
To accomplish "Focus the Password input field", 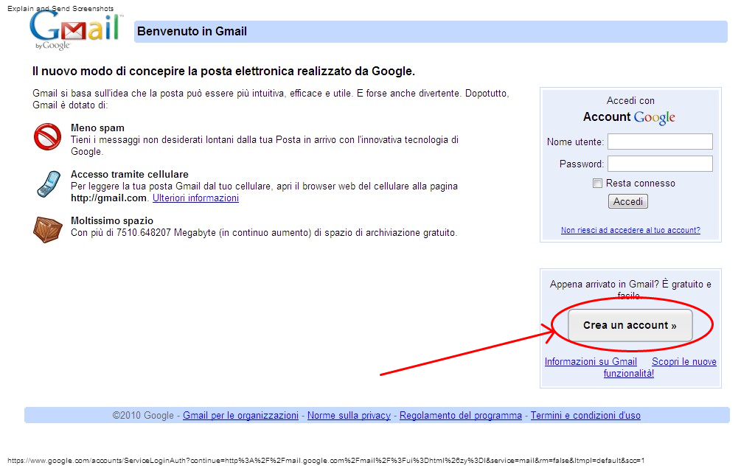I will tap(660, 164).
